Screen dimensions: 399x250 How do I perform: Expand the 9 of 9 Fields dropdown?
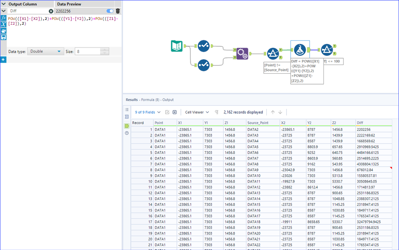[x=148, y=112]
